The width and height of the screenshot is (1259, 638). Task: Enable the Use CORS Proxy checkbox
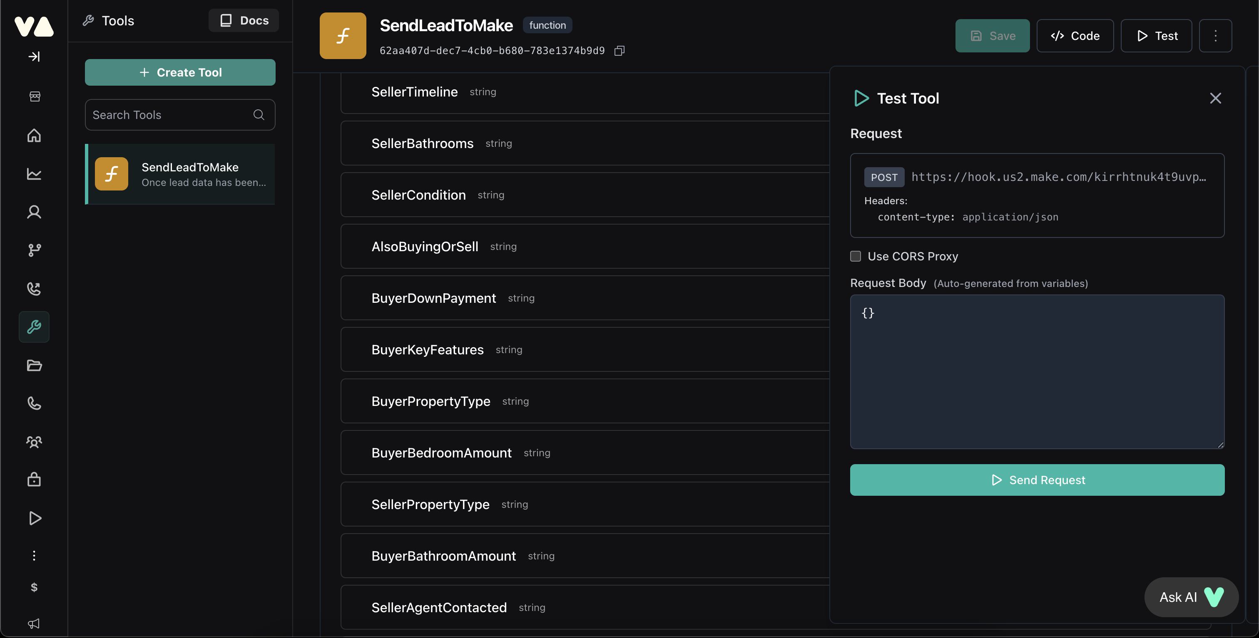[855, 256]
